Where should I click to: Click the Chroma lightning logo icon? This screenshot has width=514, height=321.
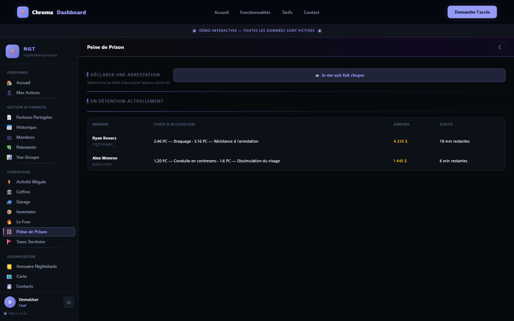pos(23,12)
